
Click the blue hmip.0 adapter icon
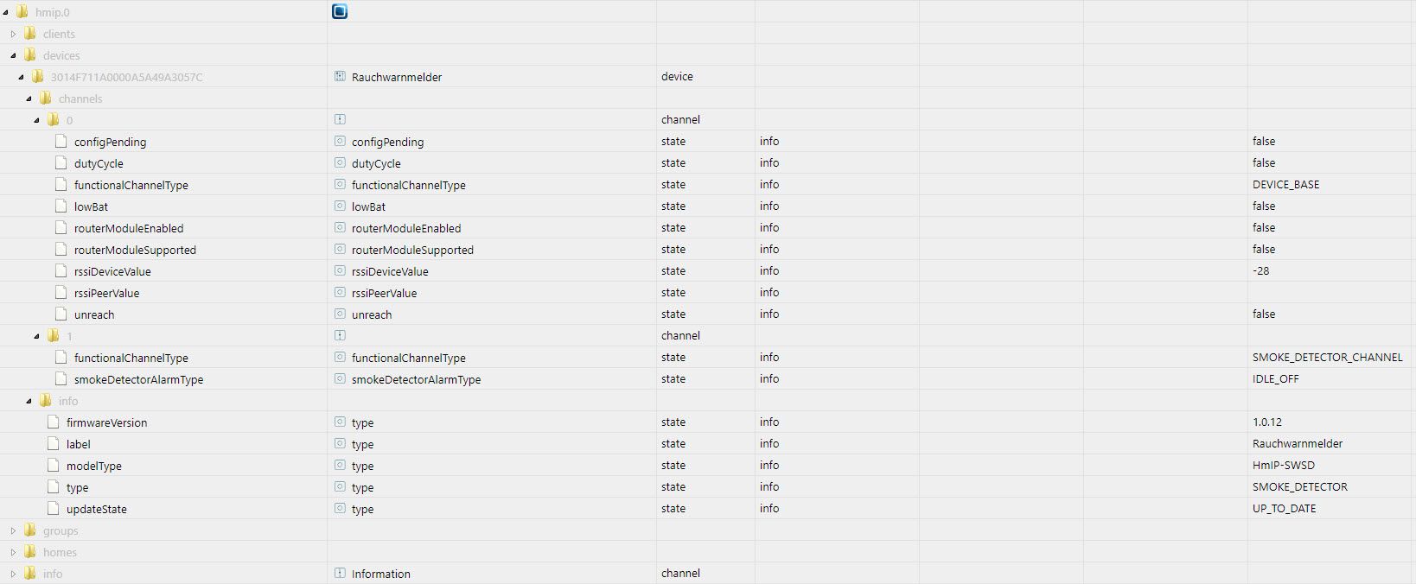point(340,11)
